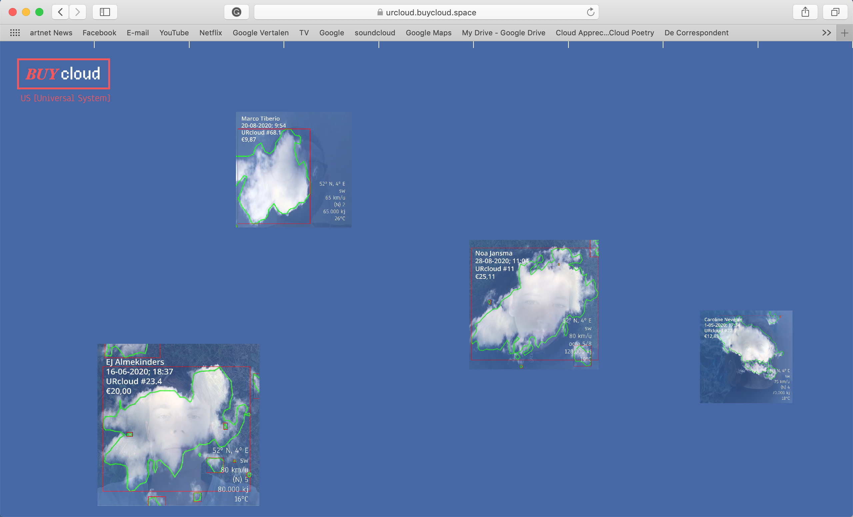This screenshot has width=853, height=517.
Task: Open E-mail bookmark
Action: (x=138, y=33)
